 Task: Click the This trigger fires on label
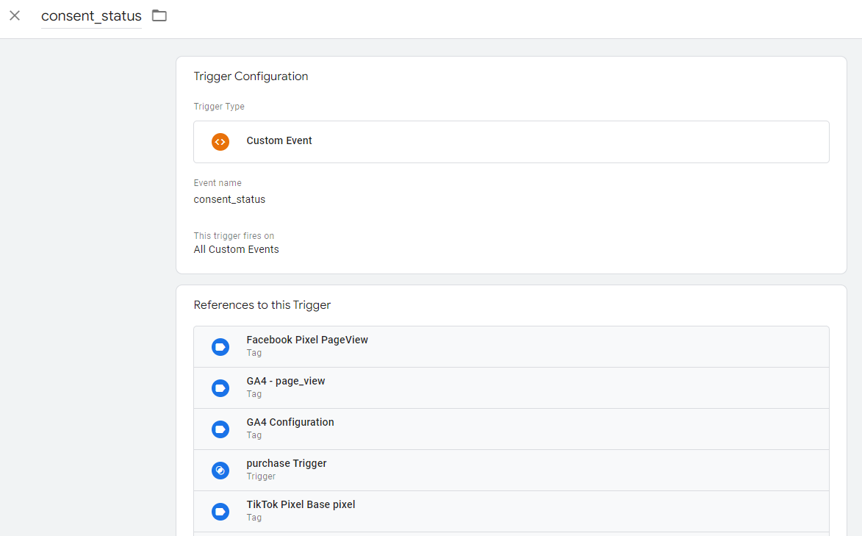234,235
